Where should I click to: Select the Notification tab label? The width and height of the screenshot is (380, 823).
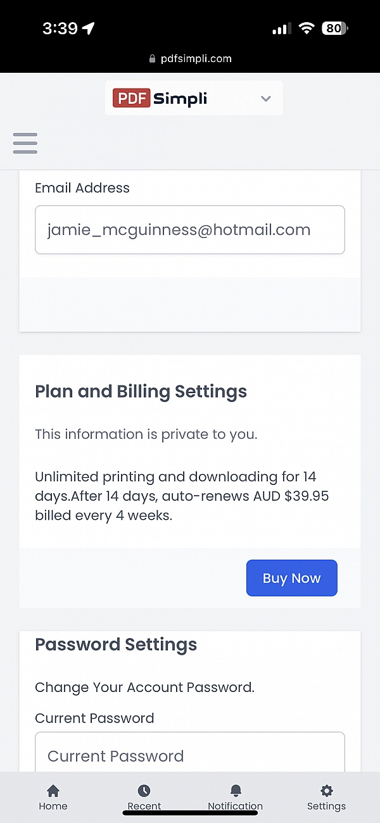236,807
